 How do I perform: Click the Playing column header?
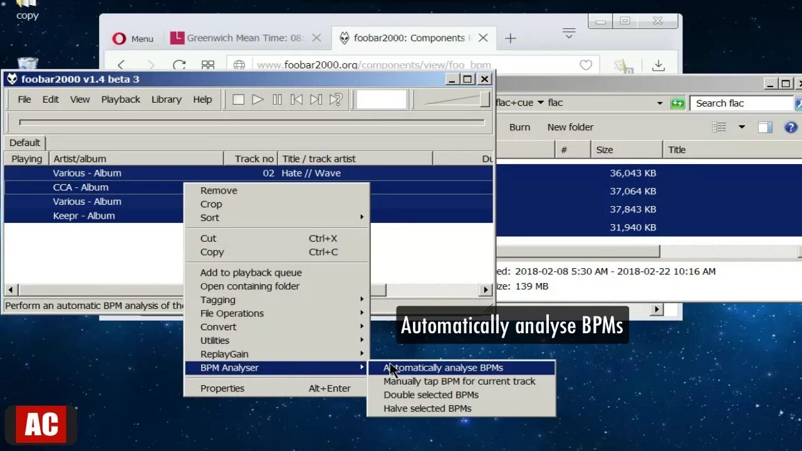coord(27,159)
